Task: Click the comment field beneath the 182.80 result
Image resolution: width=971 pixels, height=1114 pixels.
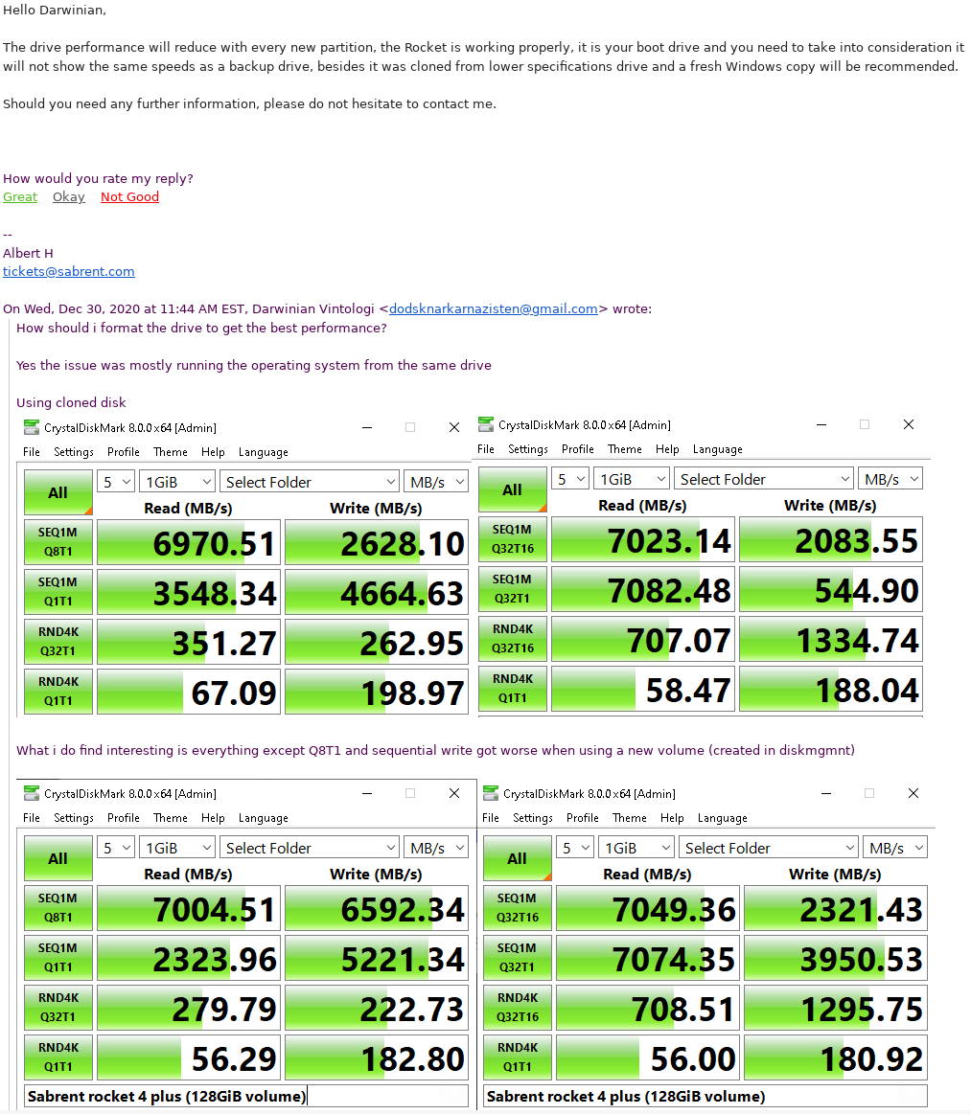Action: (246, 1096)
